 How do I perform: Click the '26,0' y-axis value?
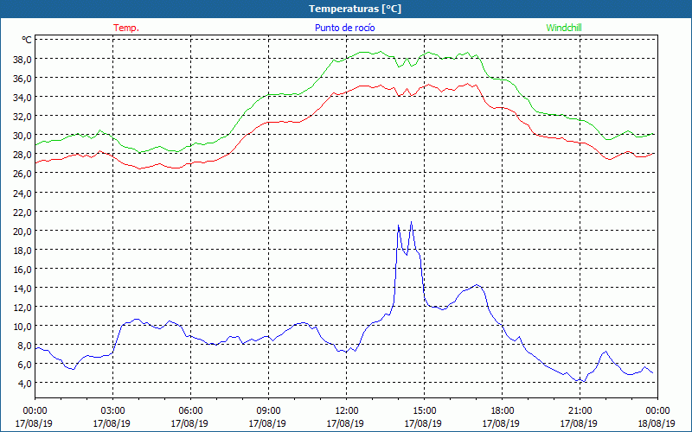[22, 174]
